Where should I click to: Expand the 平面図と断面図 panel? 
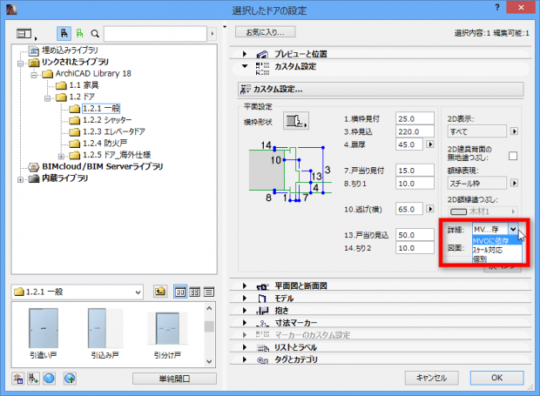[x=244, y=286]
